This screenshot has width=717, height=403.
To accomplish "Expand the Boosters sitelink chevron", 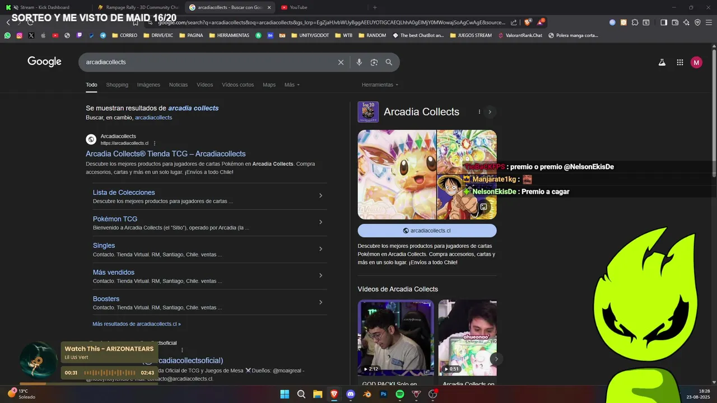I will [320, 302].
